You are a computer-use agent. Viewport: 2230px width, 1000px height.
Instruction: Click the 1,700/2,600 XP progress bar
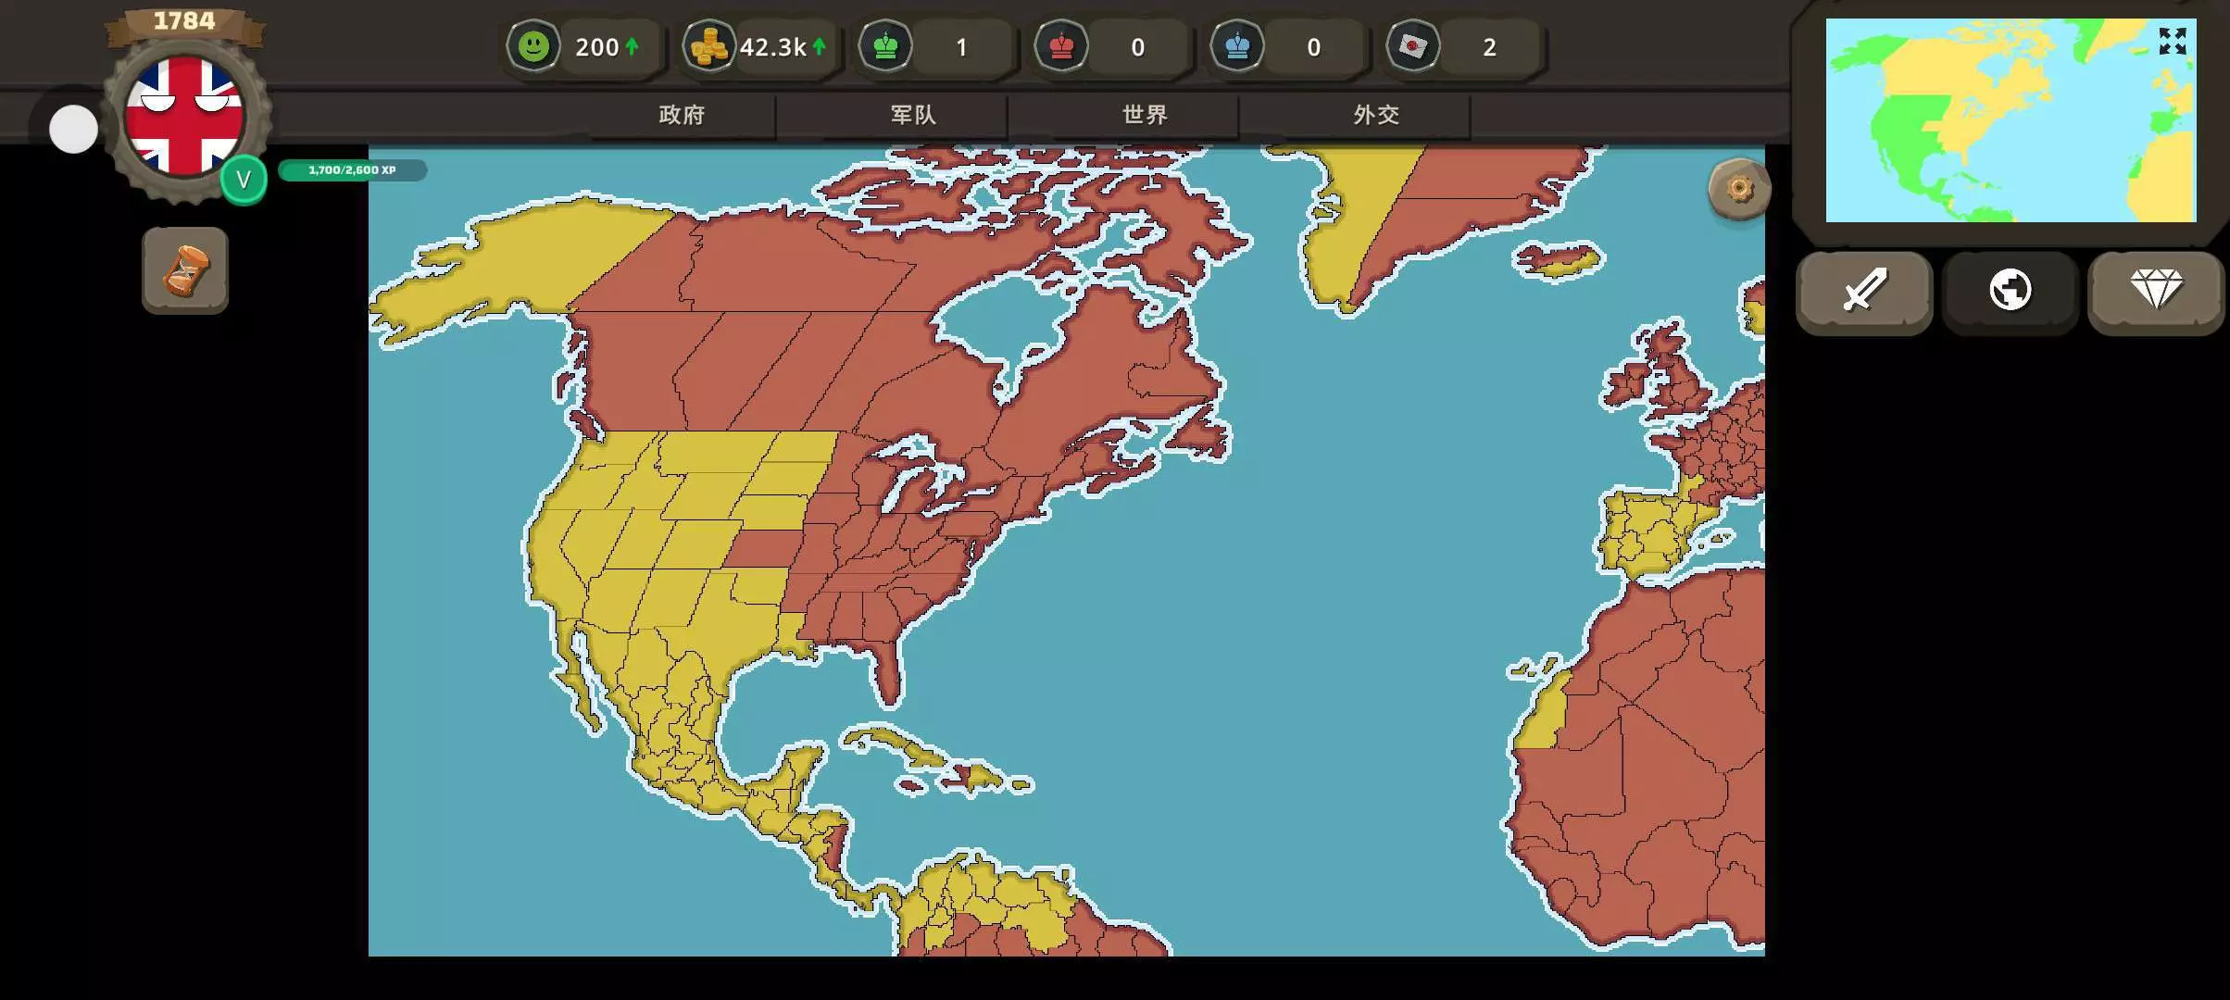tap(352, 170)
